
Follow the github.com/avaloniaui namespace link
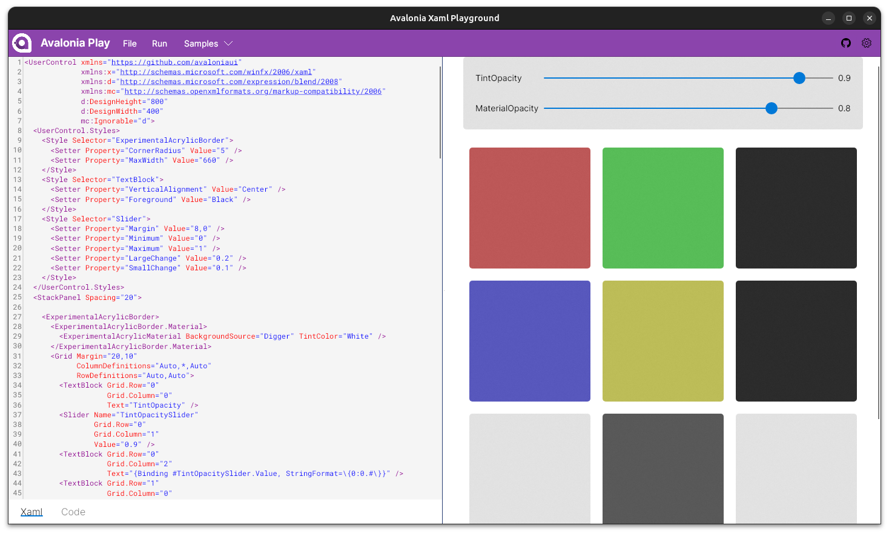pos(174,62)
